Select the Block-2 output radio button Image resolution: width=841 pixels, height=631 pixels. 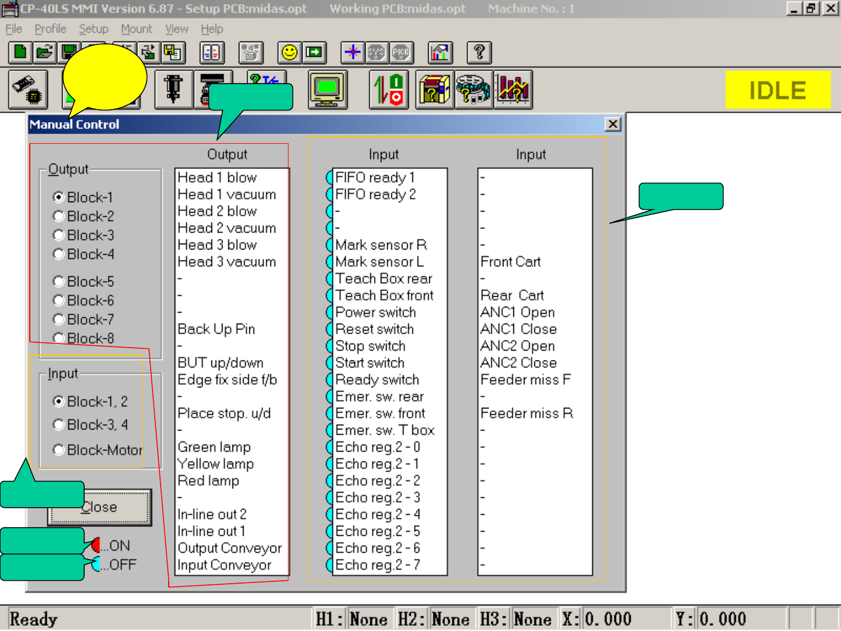point(58,216)
